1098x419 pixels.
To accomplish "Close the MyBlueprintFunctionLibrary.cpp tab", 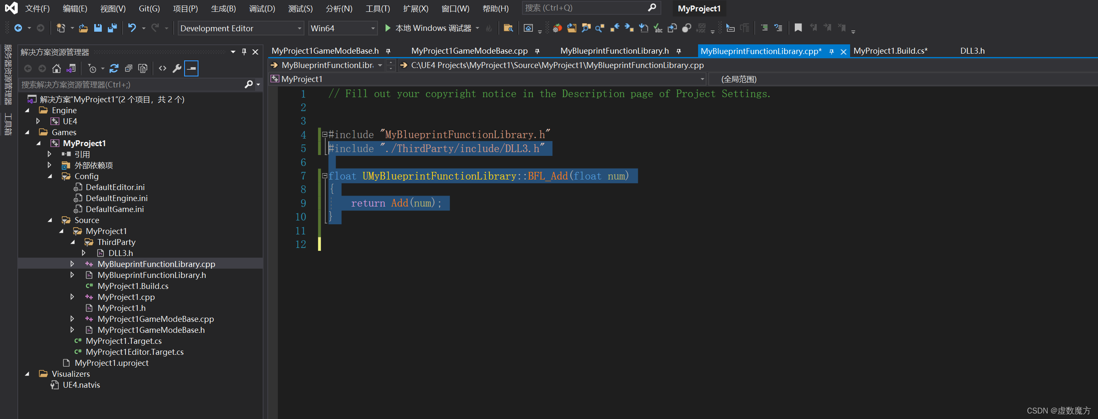I will click(x=843, y=52).
